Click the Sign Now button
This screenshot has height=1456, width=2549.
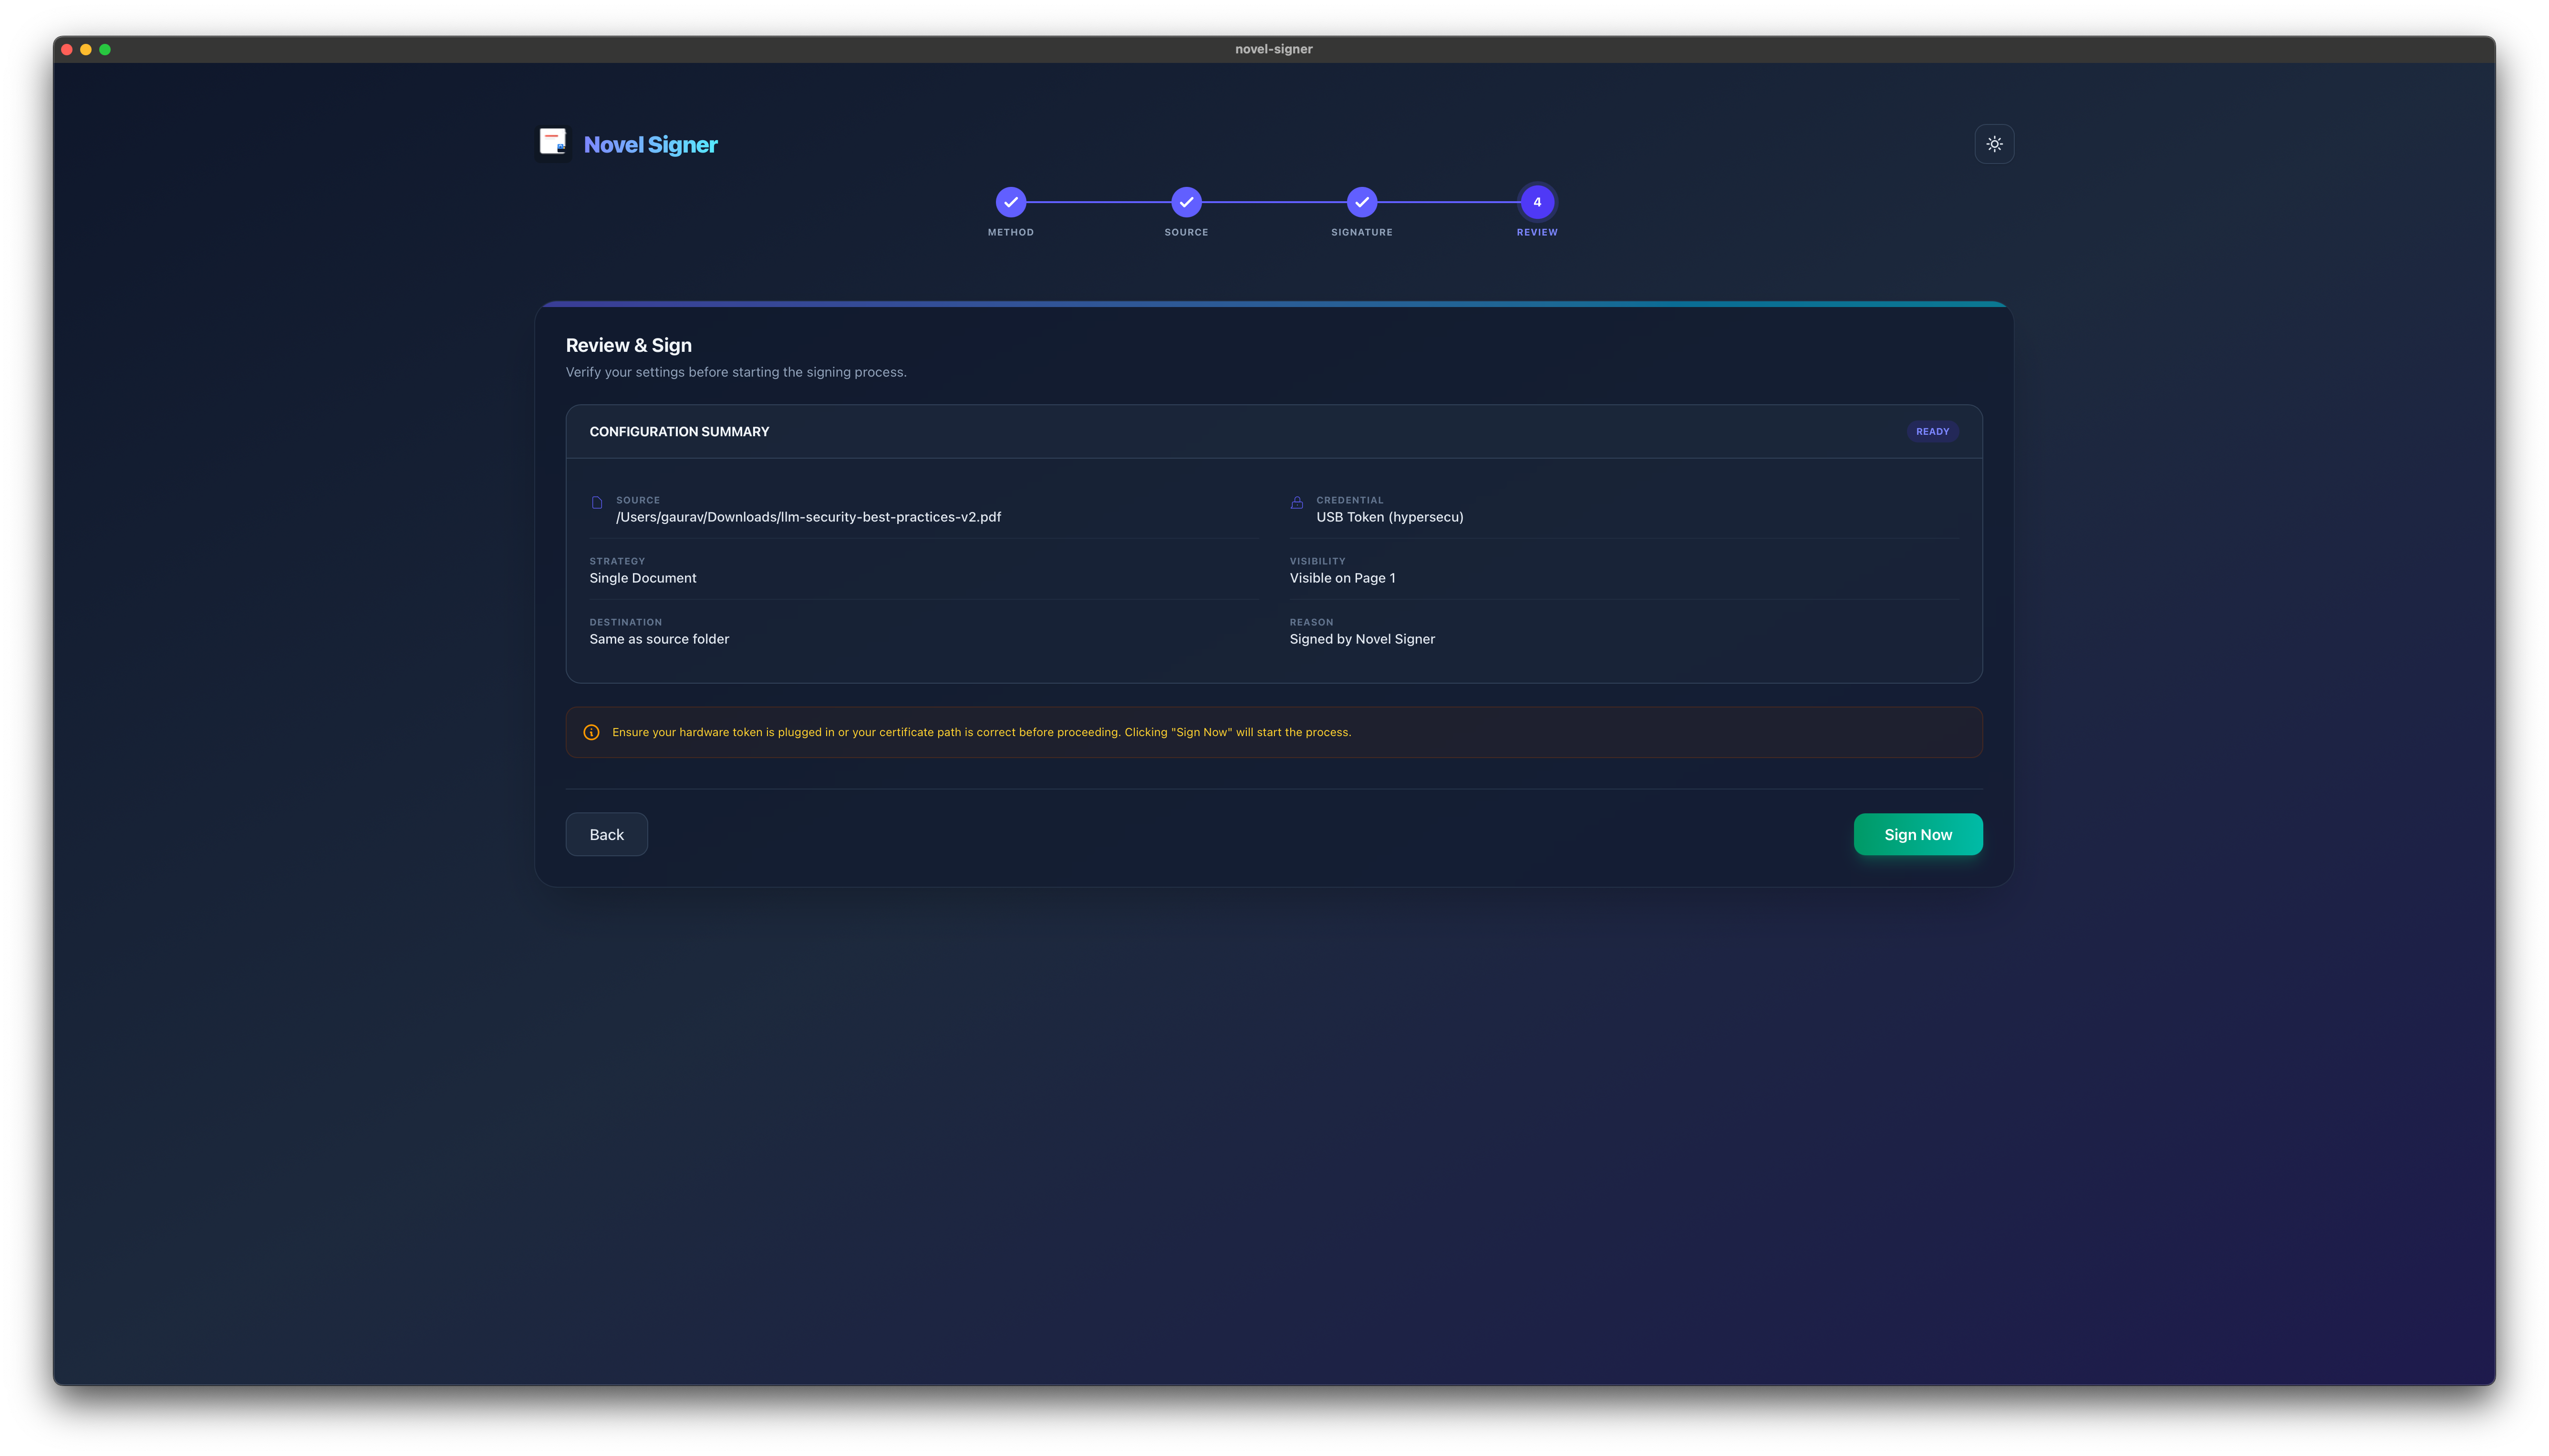pos(1918,834)
